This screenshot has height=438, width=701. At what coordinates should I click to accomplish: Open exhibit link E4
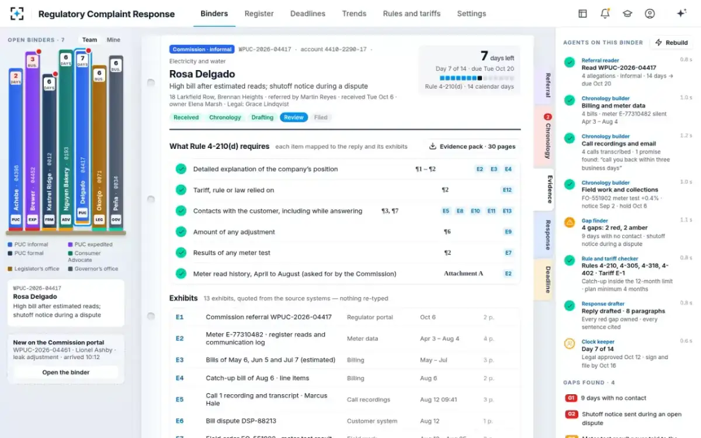pyautogui.click(x=179, y=378)
